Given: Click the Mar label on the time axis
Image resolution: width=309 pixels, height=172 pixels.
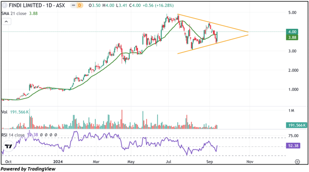Looking at the screenshot, I should (96, 162).
